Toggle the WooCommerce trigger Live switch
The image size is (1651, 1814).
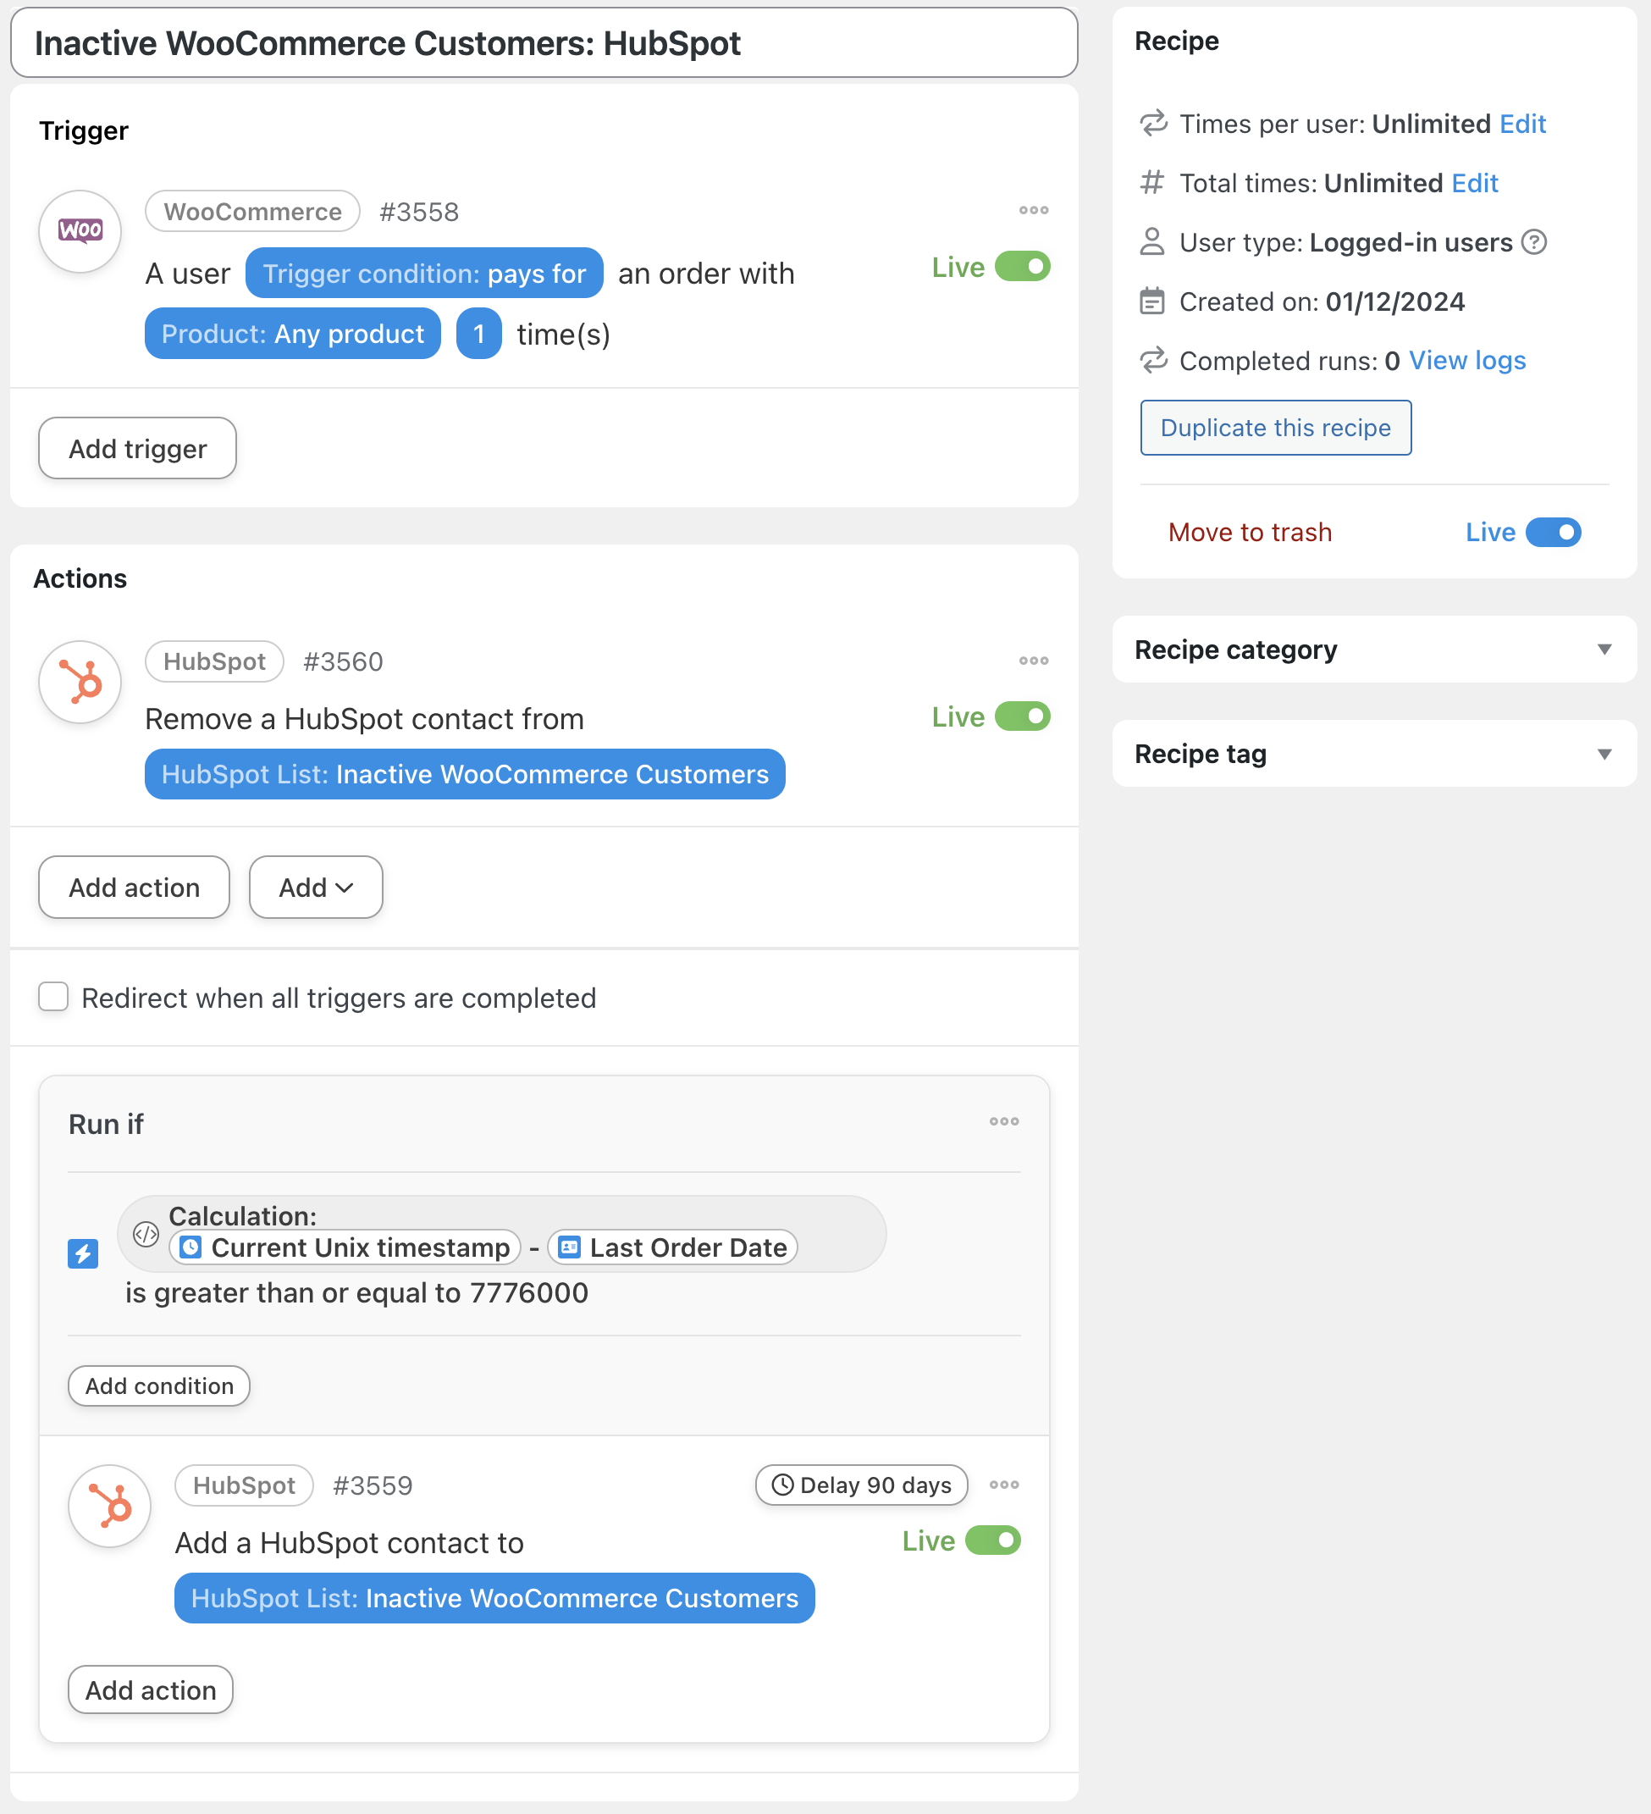pos(1022,268)
